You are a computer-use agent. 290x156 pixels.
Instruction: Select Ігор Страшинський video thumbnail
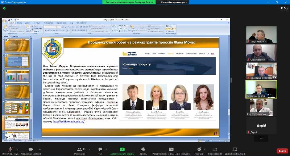(x=261, y=107)
